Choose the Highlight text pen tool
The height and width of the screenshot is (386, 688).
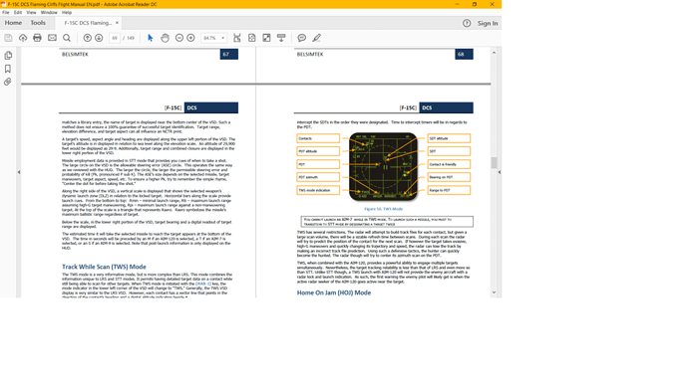[316, 38]
